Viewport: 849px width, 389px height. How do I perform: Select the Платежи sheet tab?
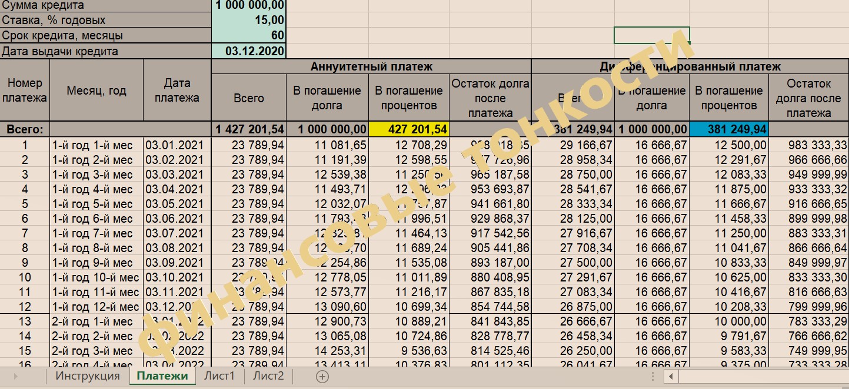point(162,376)
